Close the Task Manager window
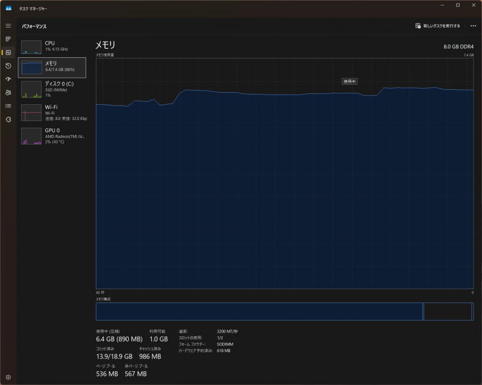The width and height of the screenshot is (482, 385). pos(474,5)
